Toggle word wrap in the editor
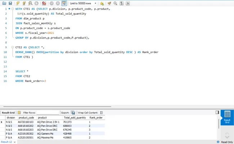 click(x=128, y=3)
